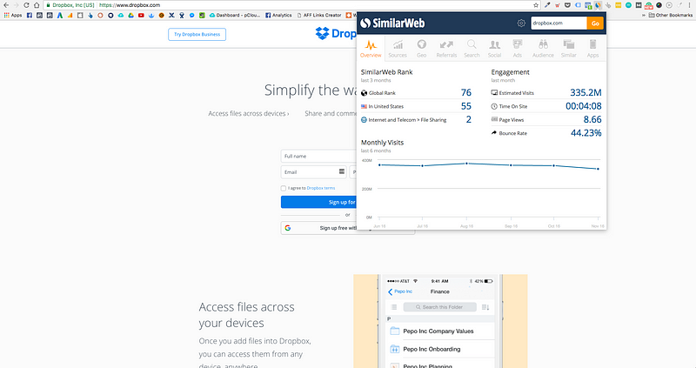Open the Search magnifier tab in SimilarWeb
Image resolution: width=696 pixels, height=368 pixels.
point(472,49)
